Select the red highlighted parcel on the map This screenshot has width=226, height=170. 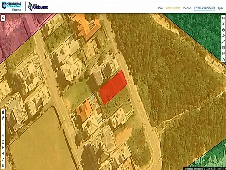pos(113,87)
